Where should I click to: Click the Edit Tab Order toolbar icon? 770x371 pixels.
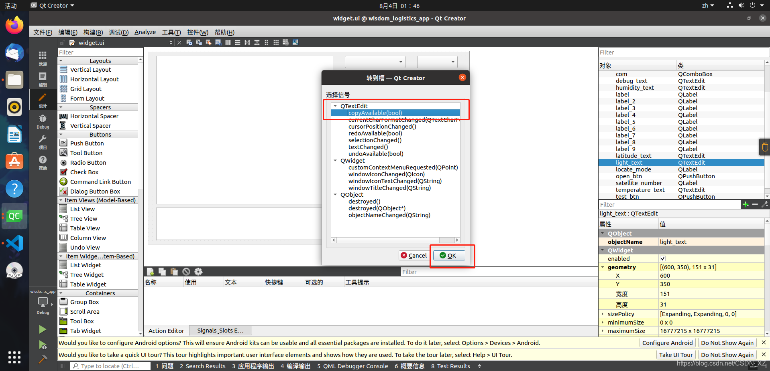[x=218, y=42]
